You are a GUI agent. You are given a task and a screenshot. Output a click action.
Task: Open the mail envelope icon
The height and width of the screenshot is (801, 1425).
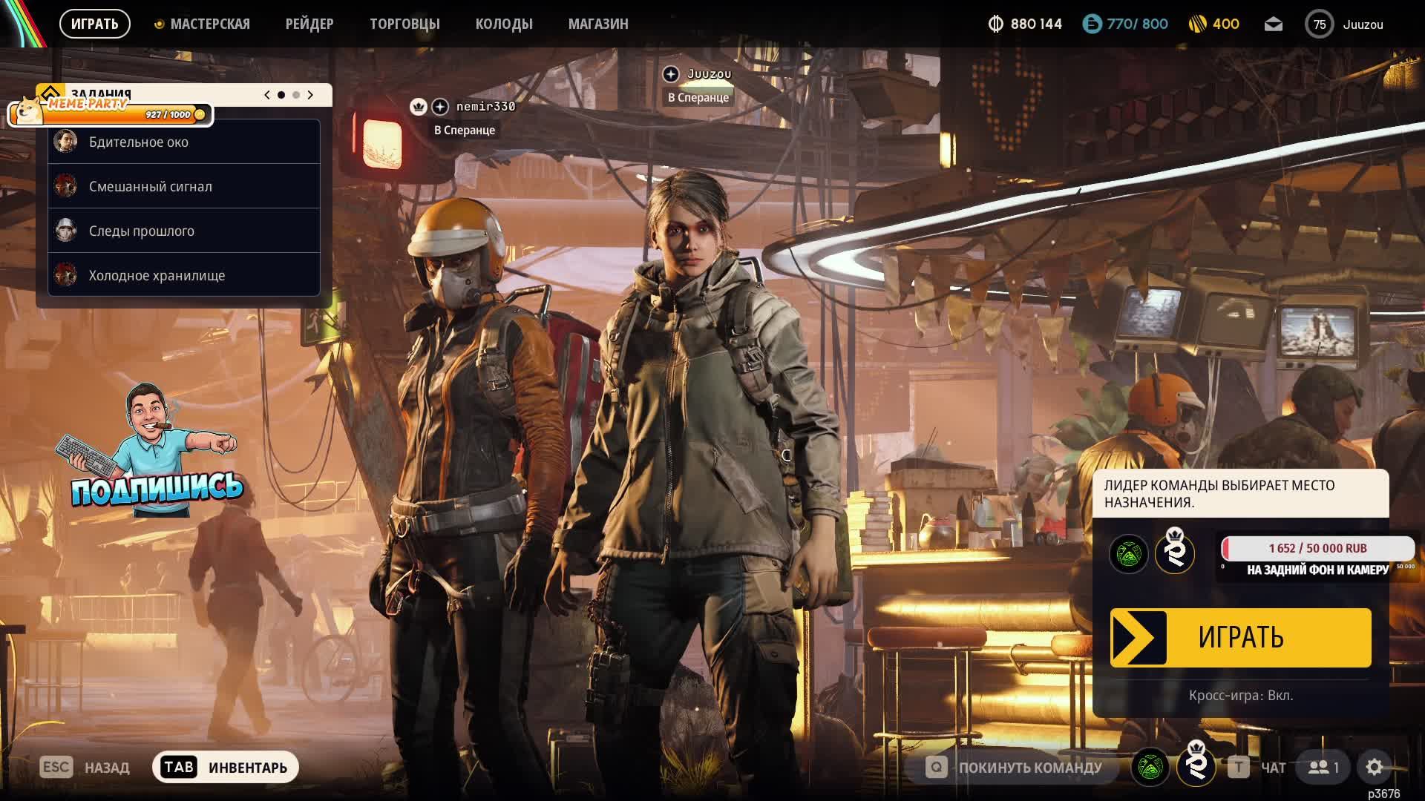(1273, 24)
